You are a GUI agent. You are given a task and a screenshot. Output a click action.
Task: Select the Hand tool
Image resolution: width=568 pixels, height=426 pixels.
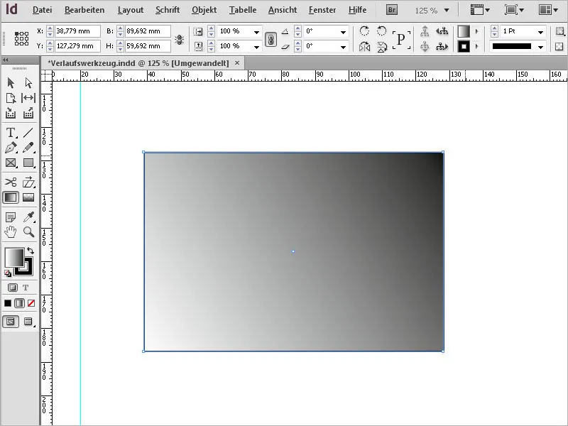click(11, 232)
